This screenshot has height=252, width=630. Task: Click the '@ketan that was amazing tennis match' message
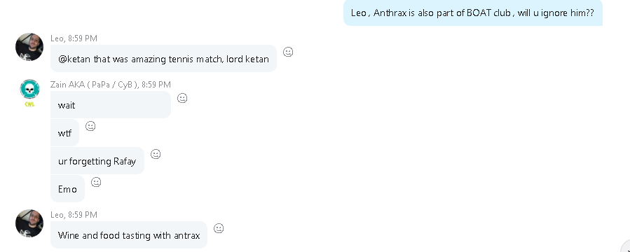(163, 59)
